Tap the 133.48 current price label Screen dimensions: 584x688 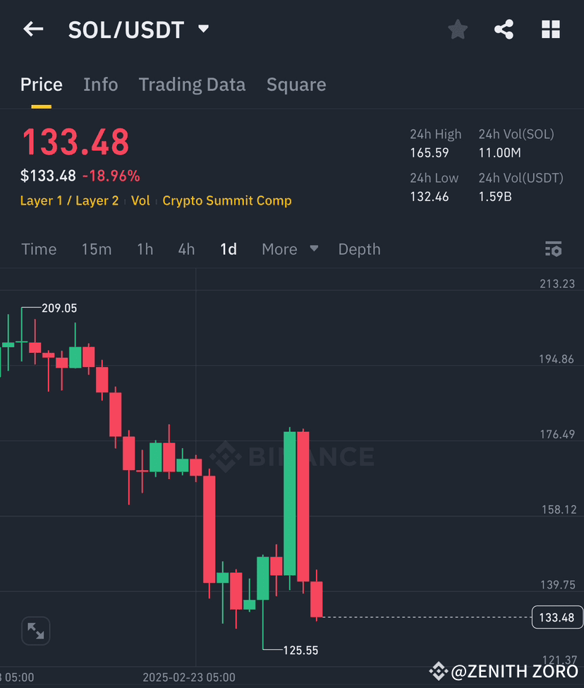(556, 617)
